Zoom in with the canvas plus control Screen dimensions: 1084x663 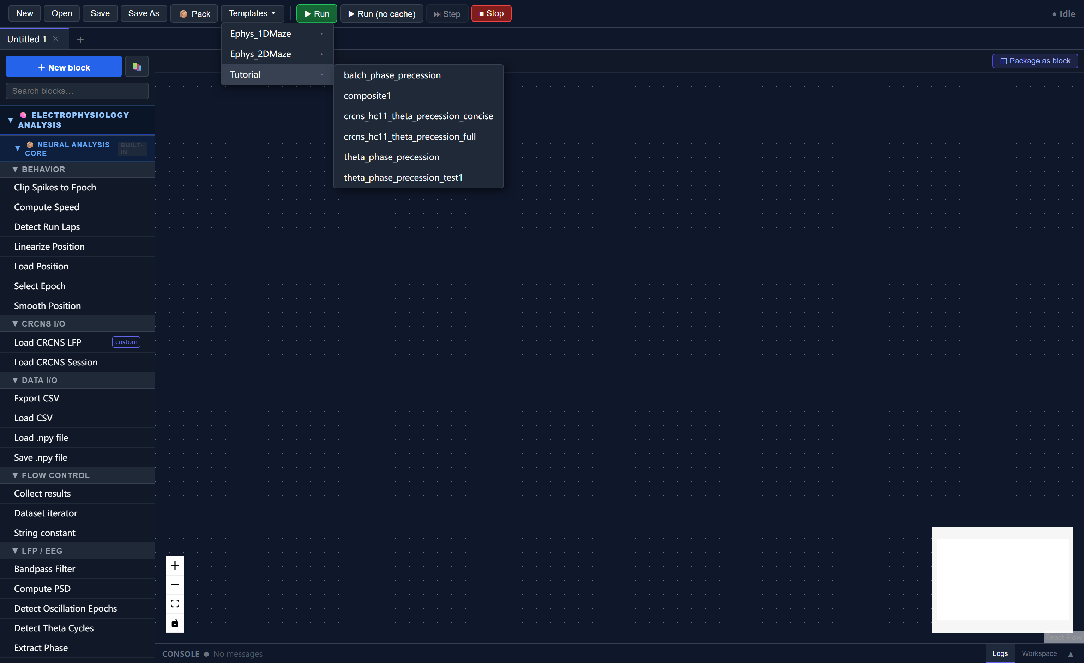pyautogui.click(x=175, y=565)
